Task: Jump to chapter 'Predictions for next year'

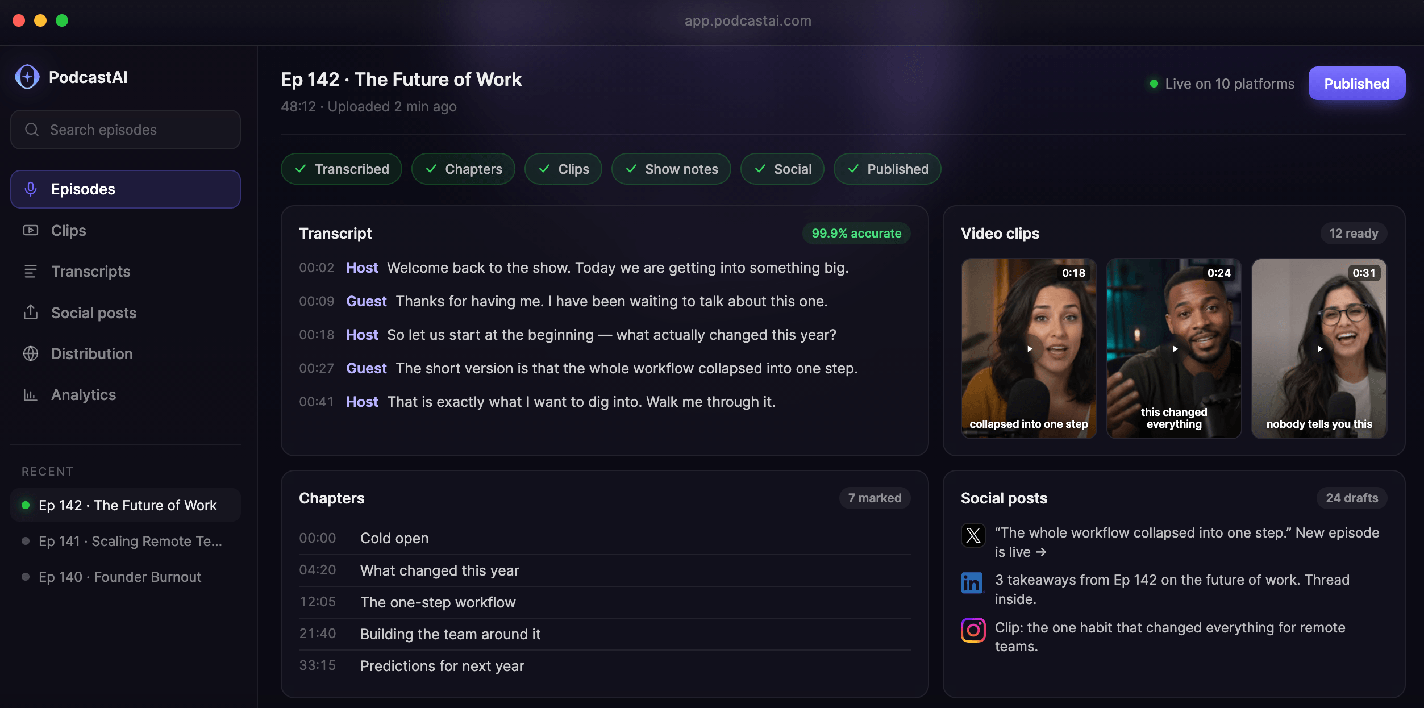Action: [605, 665]
